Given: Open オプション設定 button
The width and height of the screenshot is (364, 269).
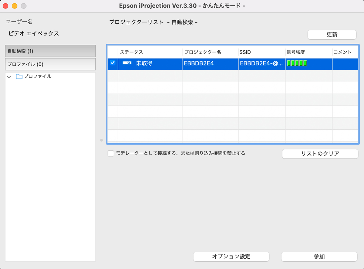Looking at the screenshot, I should (231, 257).
